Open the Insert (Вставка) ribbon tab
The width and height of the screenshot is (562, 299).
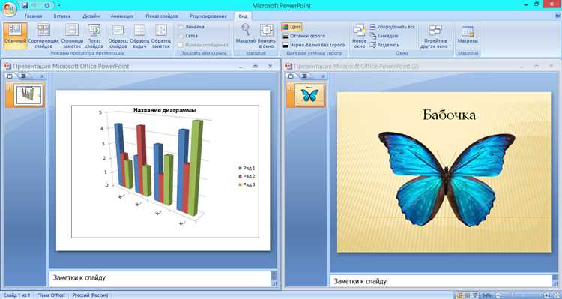62,16
